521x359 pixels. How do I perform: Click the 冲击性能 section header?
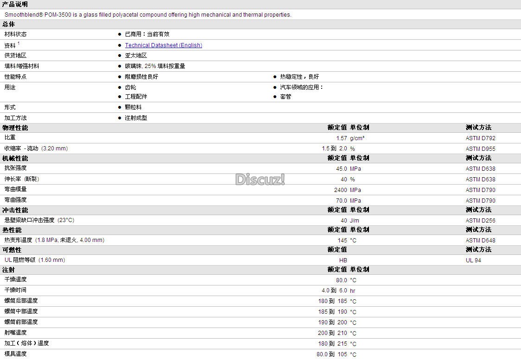tap(15, 210)
